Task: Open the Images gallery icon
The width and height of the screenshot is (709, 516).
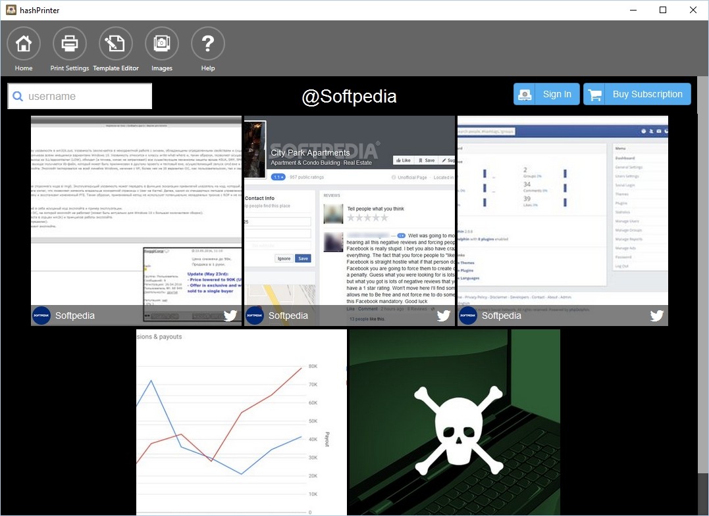Action: tap(162, 43)
